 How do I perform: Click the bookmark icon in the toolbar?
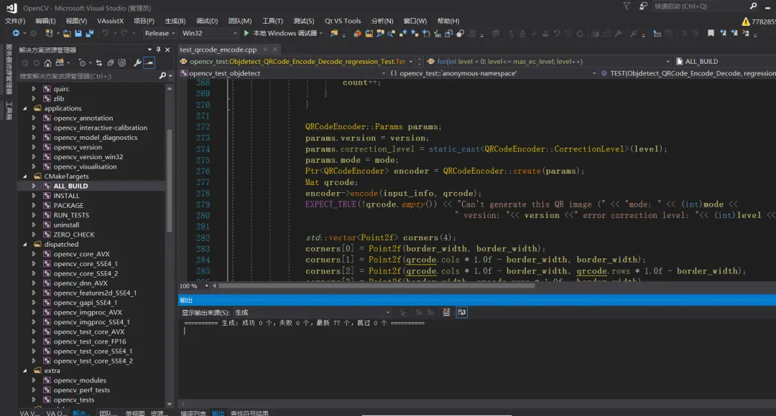(x=711, y=33)
